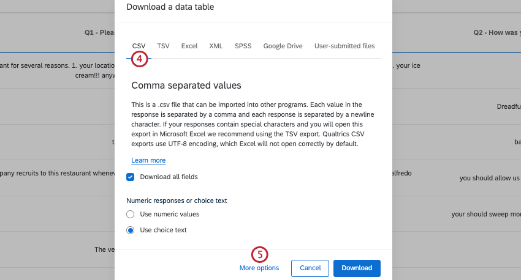This screenshot has height=280, width=521.
Task: Choose the XML format tab
Action: click(x=216, y=46)
